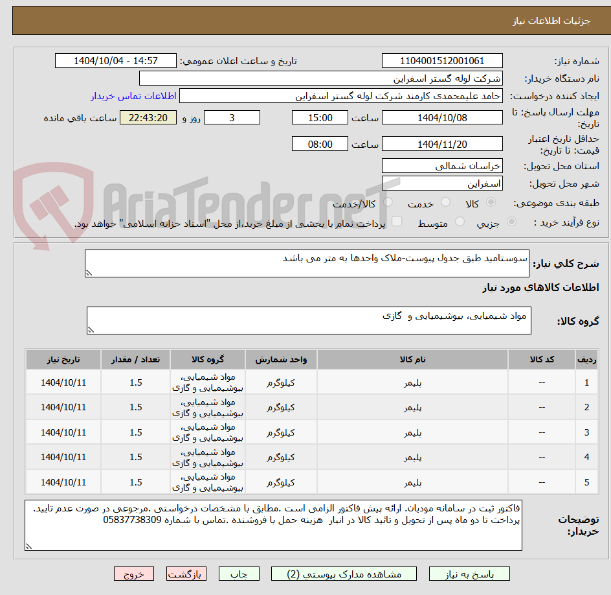Open مشاهده مدارک پیوستی (2) attachments

(x=344, y=574)
